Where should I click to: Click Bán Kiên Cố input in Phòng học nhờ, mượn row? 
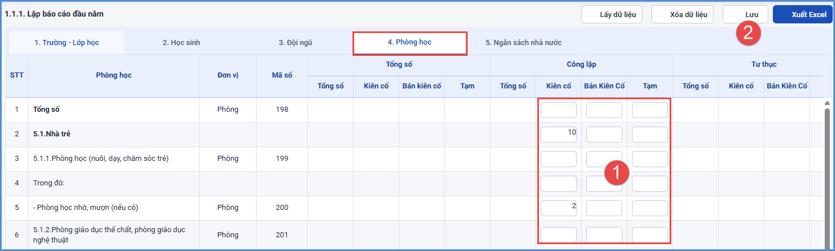click(604, 208)
